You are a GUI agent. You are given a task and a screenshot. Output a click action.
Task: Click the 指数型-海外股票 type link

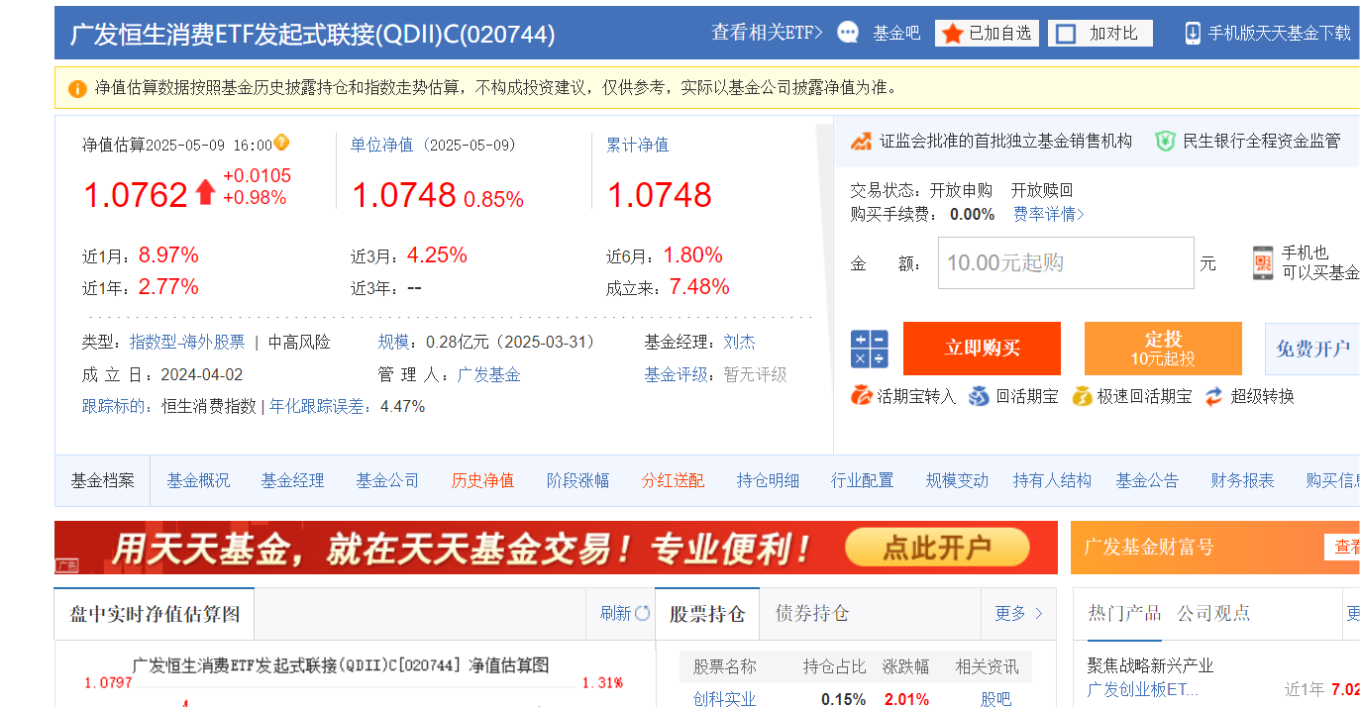pos(187,342)
